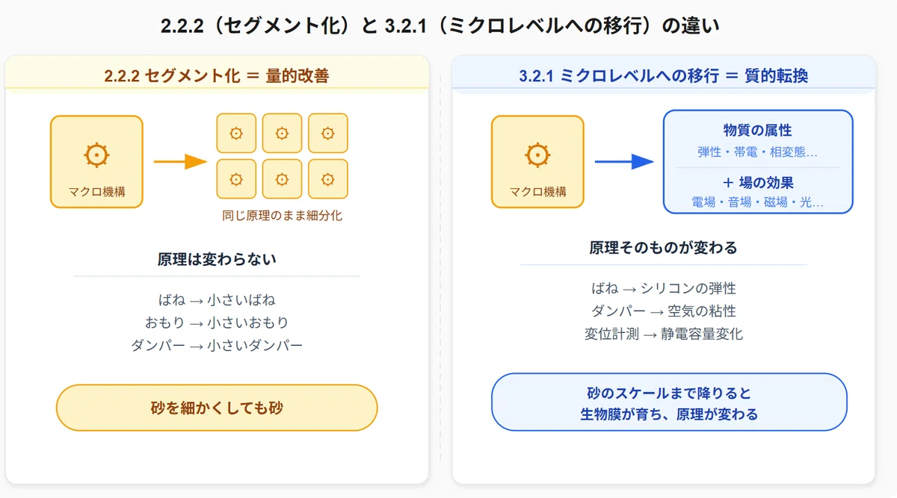This screenshot has width=897, height=498.
Task: Select the top-right small gear tile
Action: click(327, 133)
